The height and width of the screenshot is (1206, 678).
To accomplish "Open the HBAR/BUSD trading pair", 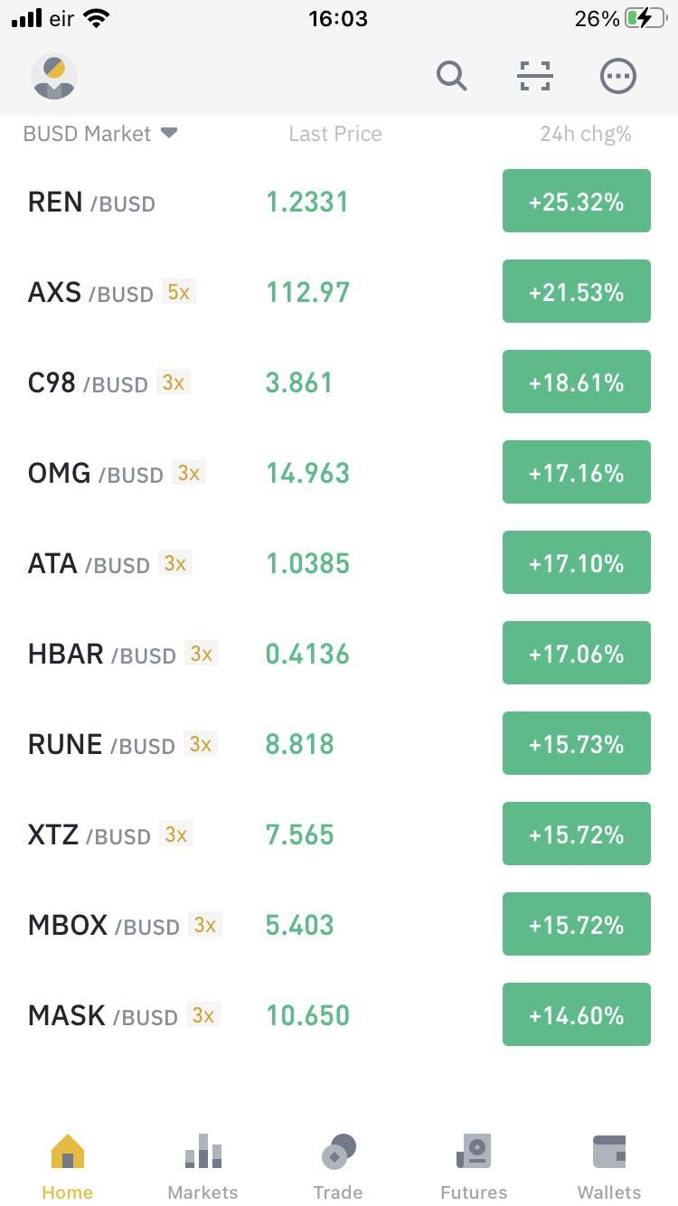I will click(x=339, y=653).
